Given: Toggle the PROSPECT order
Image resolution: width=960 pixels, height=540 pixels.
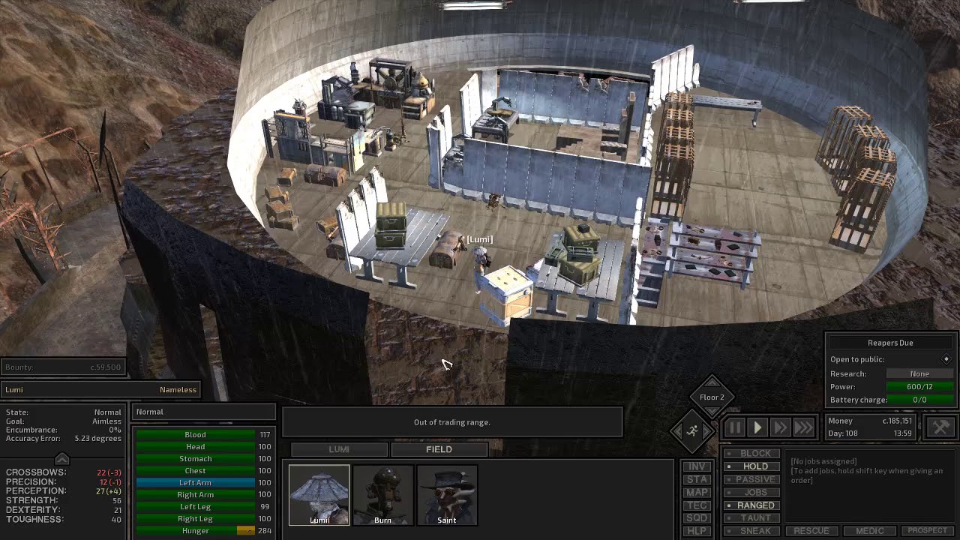Looking at the screenshot, I should (928, 531).
